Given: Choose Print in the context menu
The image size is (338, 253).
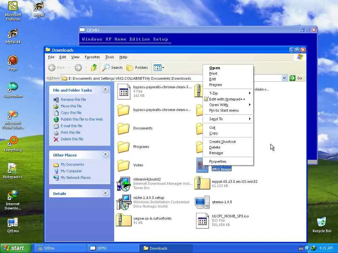Looking at the screenshot, I should pos(228,73).
